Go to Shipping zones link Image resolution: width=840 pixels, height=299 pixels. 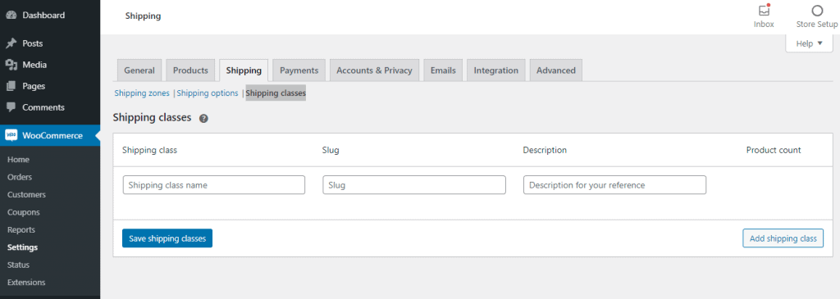(142, 93)
